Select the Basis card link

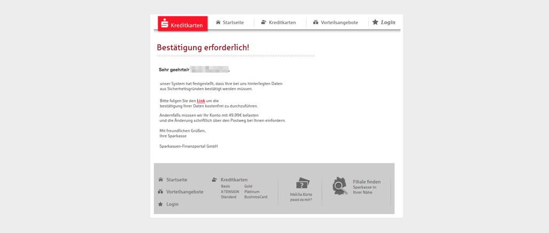pos(225,186)
